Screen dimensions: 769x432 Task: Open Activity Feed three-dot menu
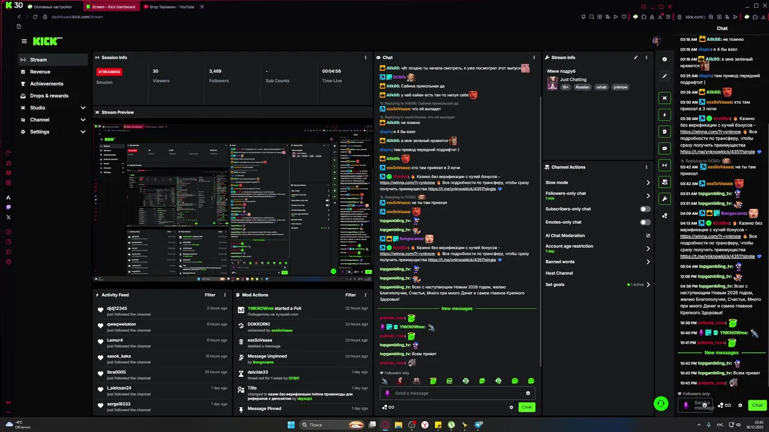[225, 295]
